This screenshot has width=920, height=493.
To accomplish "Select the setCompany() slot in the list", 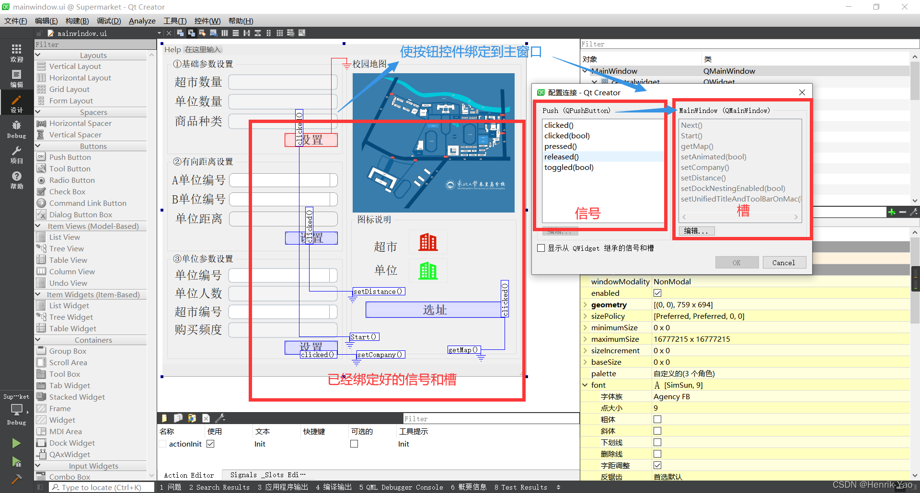I will click(705, 168).
